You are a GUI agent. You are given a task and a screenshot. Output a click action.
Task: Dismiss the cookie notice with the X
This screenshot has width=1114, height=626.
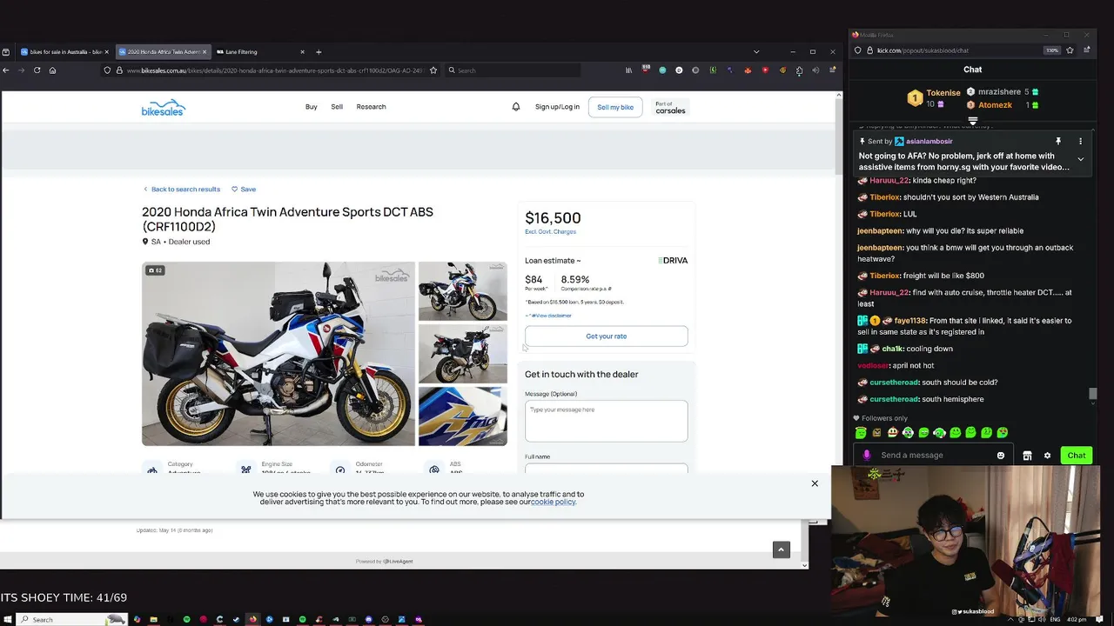coord(815,483)
